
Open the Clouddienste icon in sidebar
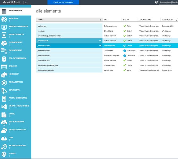point(4,43)
